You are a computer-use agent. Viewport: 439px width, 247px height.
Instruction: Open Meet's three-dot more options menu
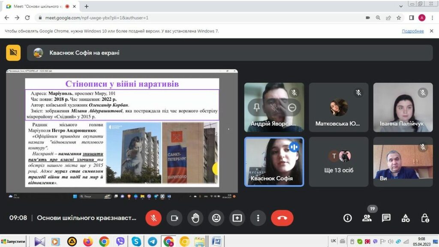pyautogui.click(x=258, y=218)
